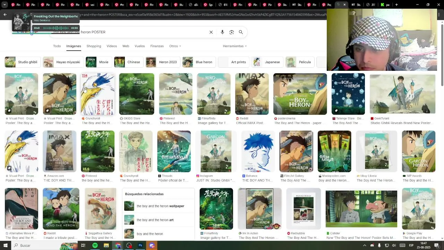The height and width of the screenshot is (250, 444).
Task: Open the volume control in the tray
Action: pos(394,245)
